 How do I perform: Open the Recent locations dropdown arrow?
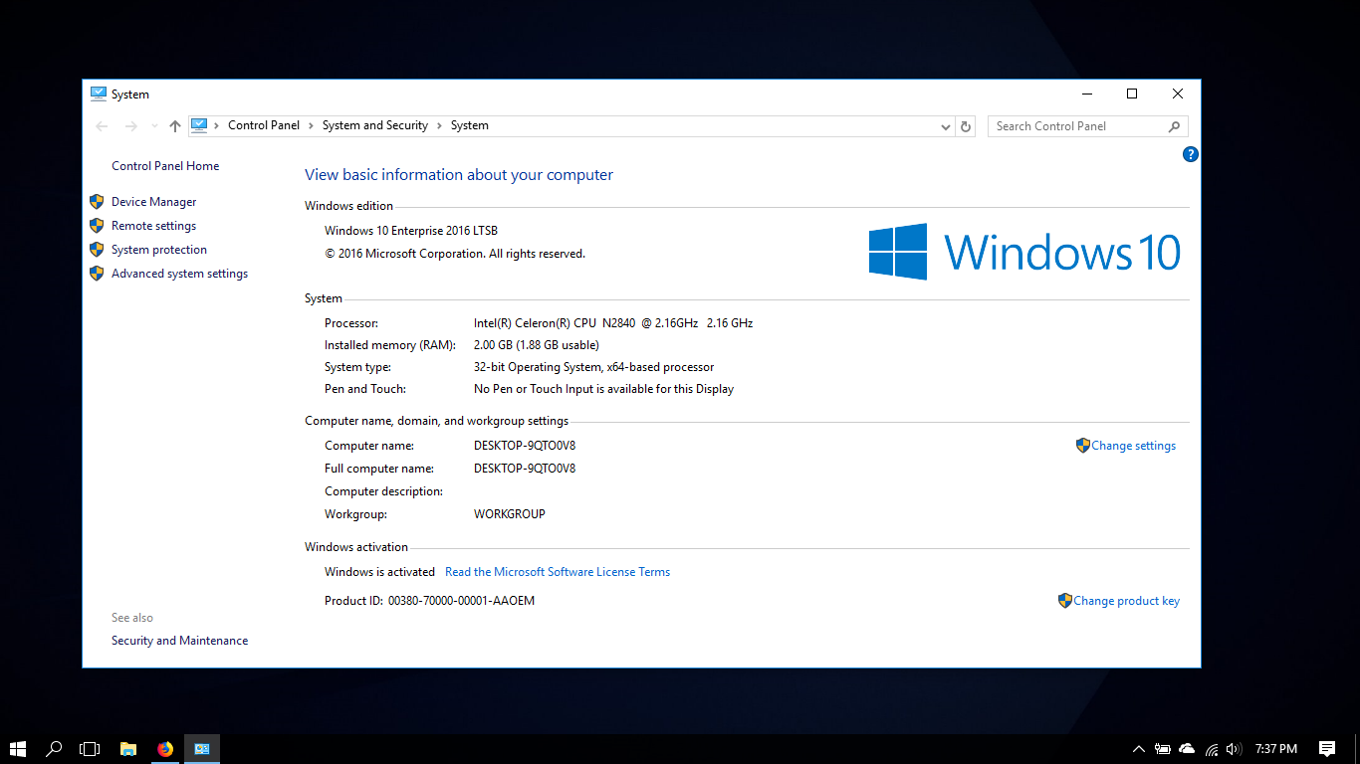pos(154,126)
